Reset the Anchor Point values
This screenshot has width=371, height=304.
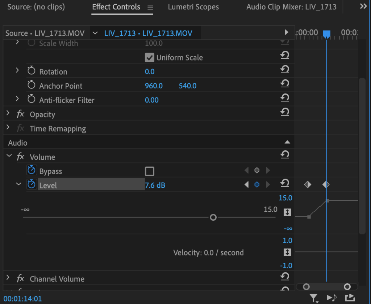coord(285,84)
